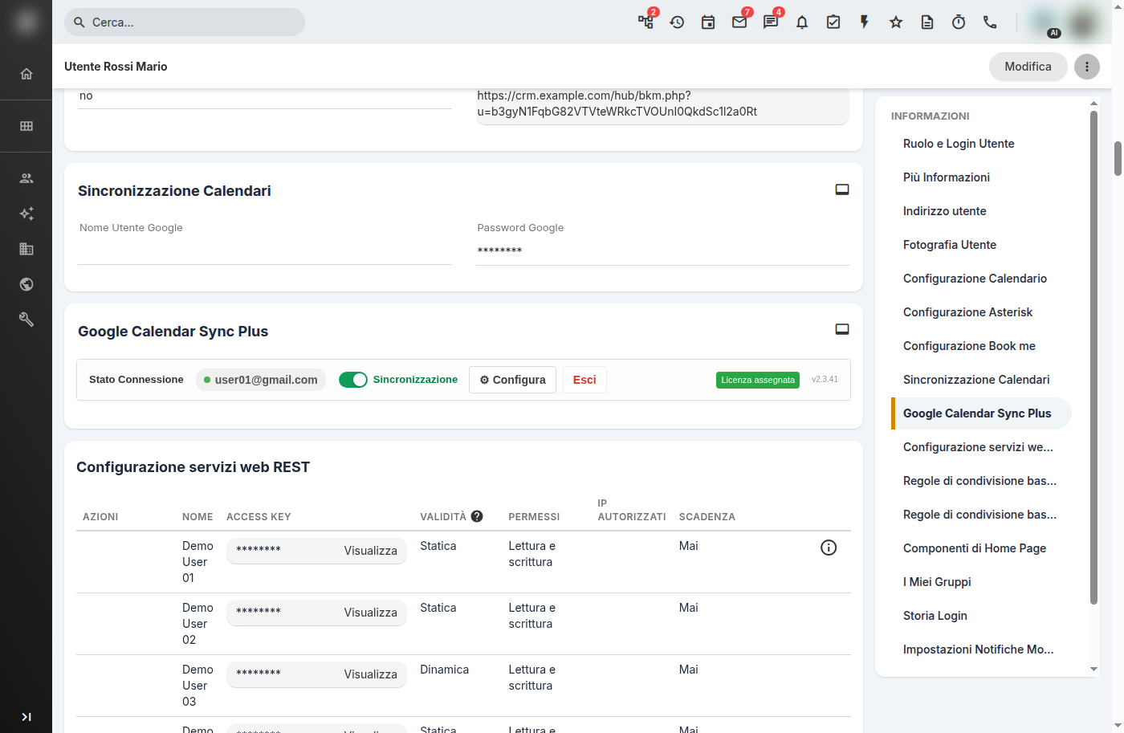This screenshot has width=1124, height=733.
Task: Open the document page icon in top bar
Action: 927,22
